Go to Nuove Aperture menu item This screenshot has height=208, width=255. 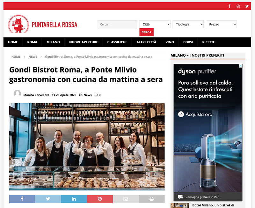pos(84,42)
